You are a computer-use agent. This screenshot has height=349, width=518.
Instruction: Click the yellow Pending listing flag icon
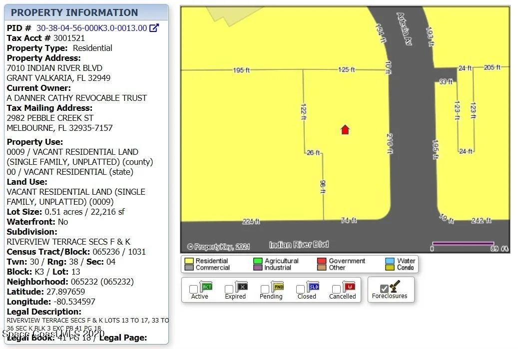click(x=278, y=287)
